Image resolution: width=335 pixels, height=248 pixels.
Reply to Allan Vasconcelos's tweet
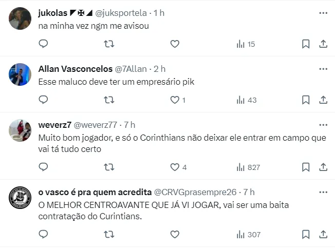pyautogui.click(x=43, y=100)
